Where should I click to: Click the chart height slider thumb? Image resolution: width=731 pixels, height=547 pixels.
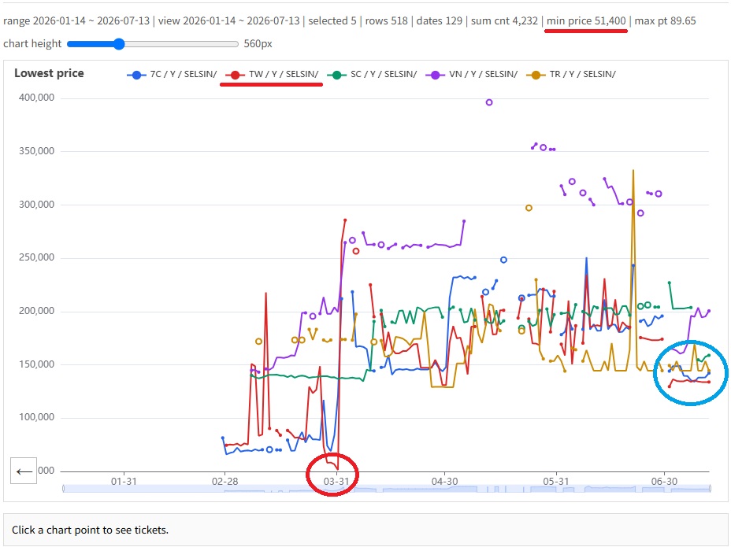tap(120, 44)
